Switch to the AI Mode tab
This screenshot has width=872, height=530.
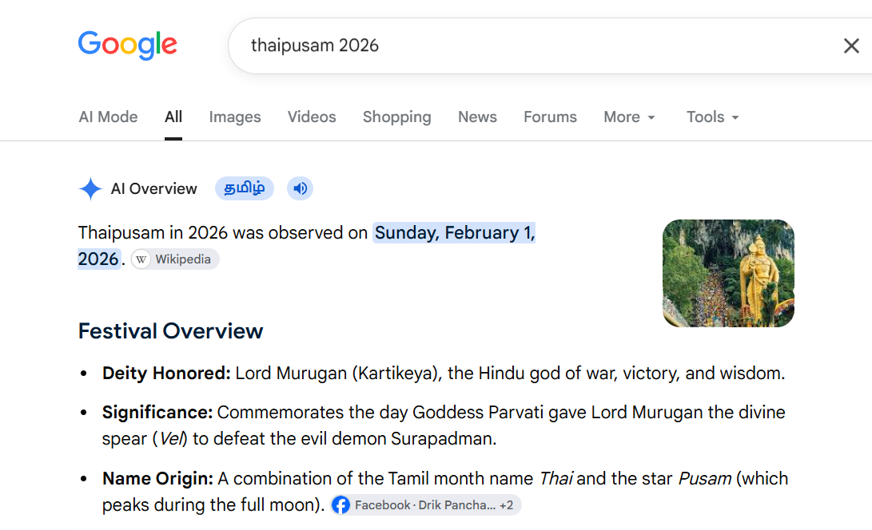pos(108,117)
